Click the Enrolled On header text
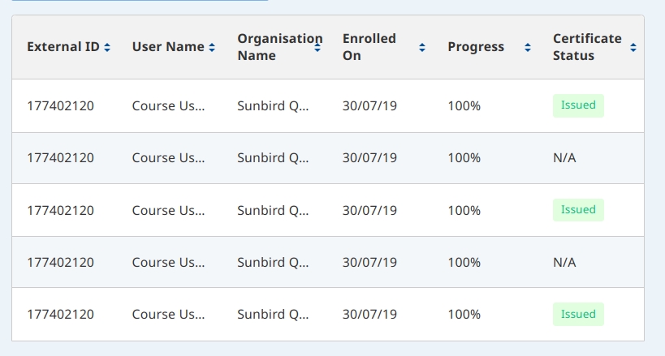 click(369, 47)
